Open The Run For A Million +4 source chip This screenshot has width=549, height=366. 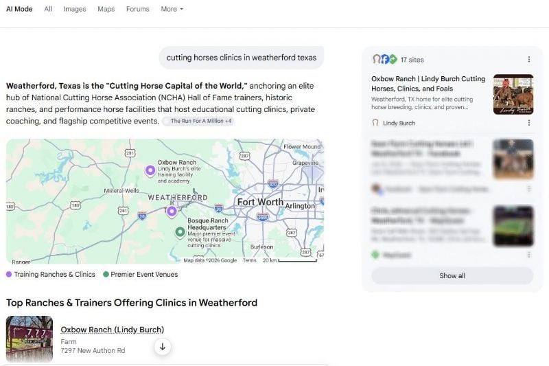[x=198, y=121]
